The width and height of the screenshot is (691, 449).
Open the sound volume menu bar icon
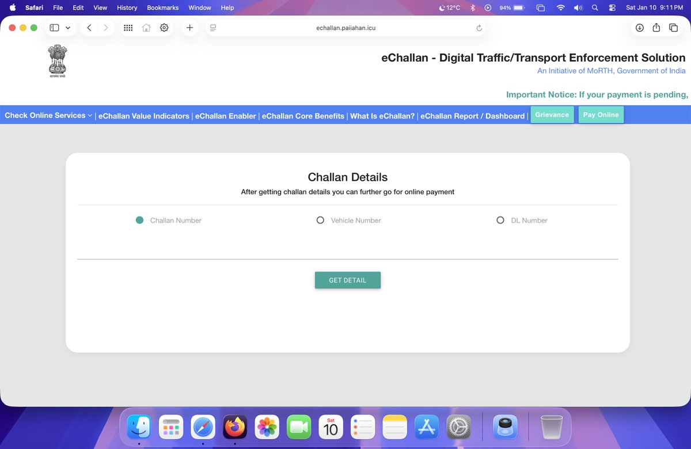578,7
